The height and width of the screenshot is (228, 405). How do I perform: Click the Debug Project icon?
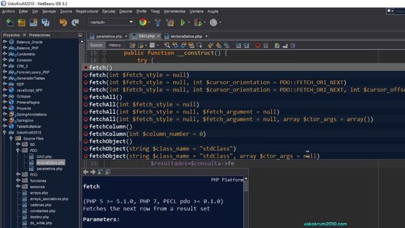pyautogui.click(x=198, y=23)
